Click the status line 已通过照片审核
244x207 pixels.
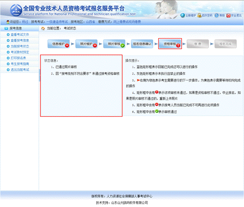[66, 67]
